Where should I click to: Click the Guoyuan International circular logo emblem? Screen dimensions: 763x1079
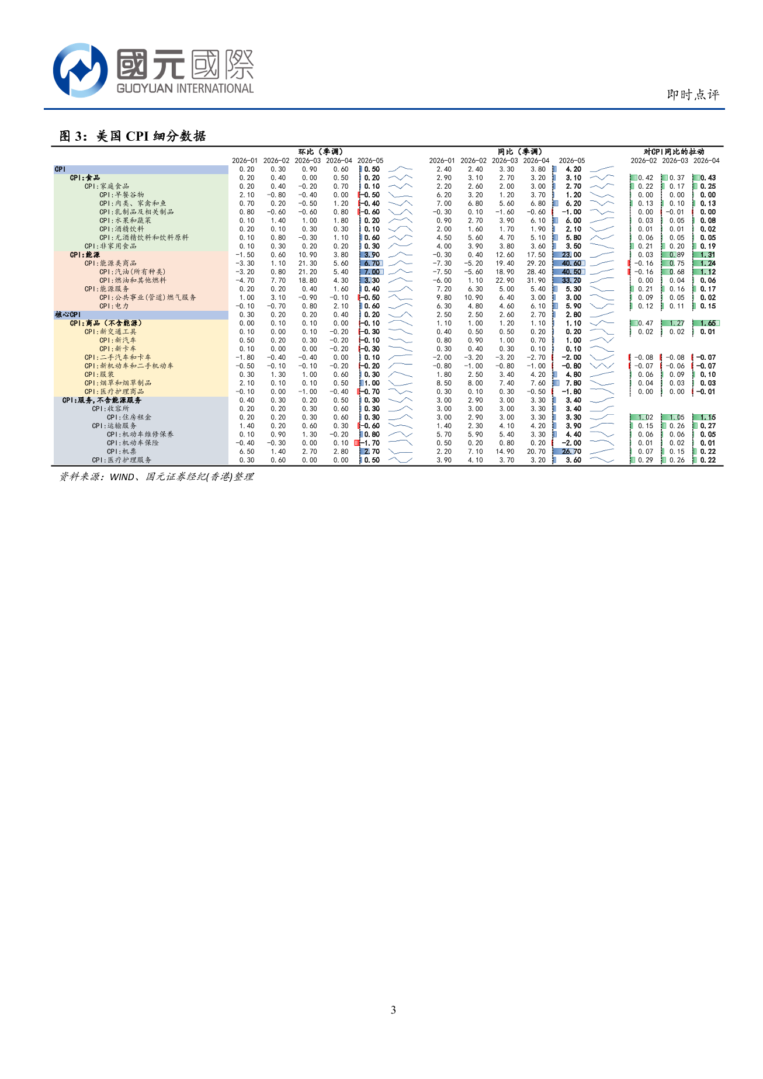pos(79,70)
